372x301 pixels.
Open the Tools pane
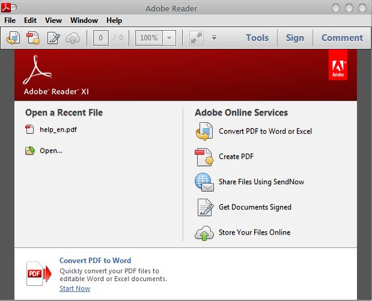[x=257, y=38]
